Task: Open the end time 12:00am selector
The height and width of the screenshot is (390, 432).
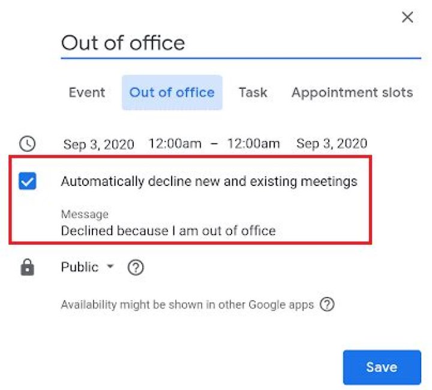Action: click(x=253, y=144)
